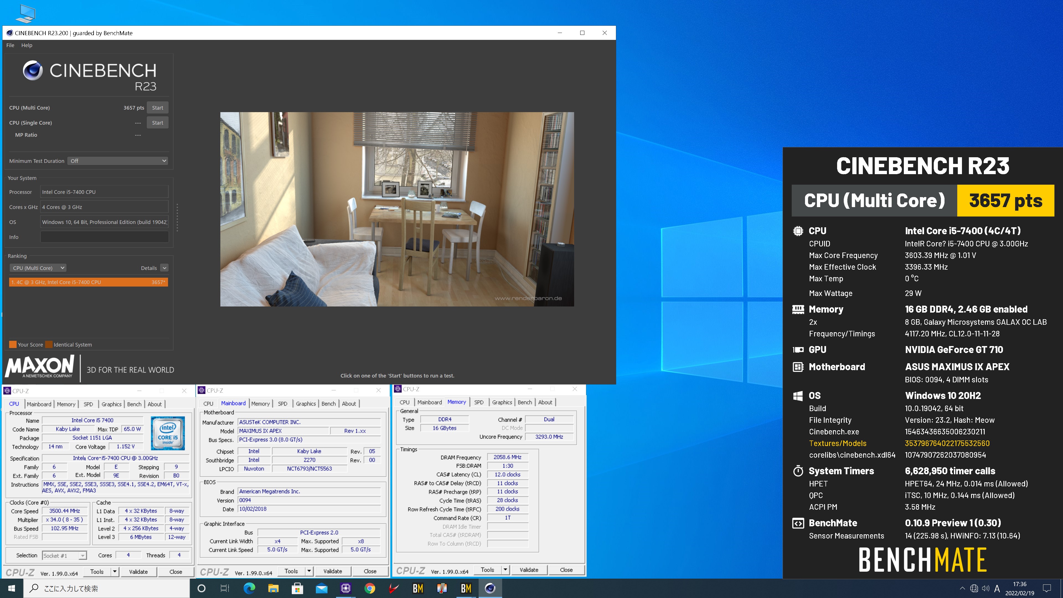
Task: Switch to Memory tab in middle CPU-Z window
Action: [x=260, y=404]
